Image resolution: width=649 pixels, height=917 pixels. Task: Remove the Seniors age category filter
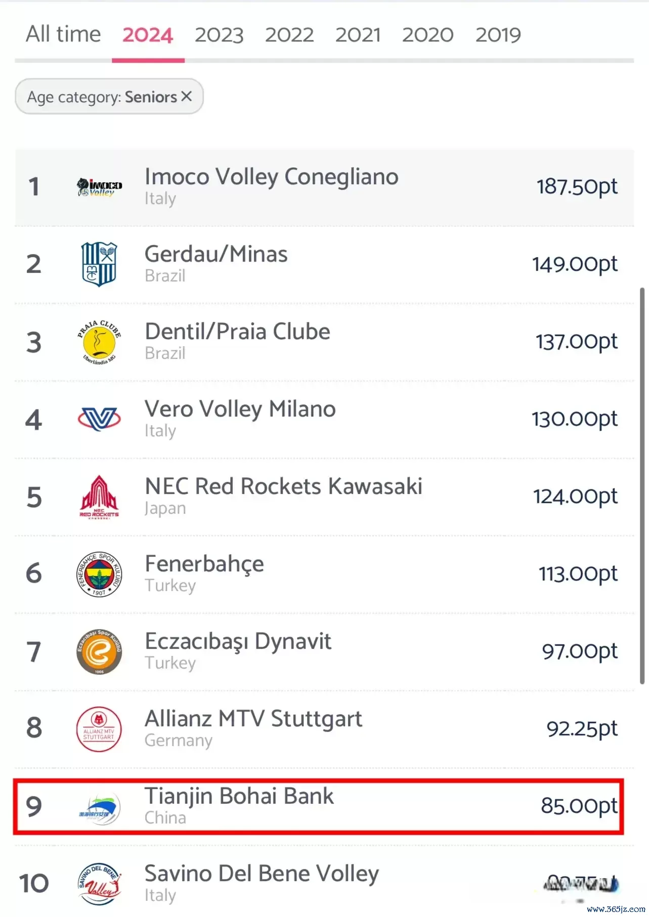187,96
